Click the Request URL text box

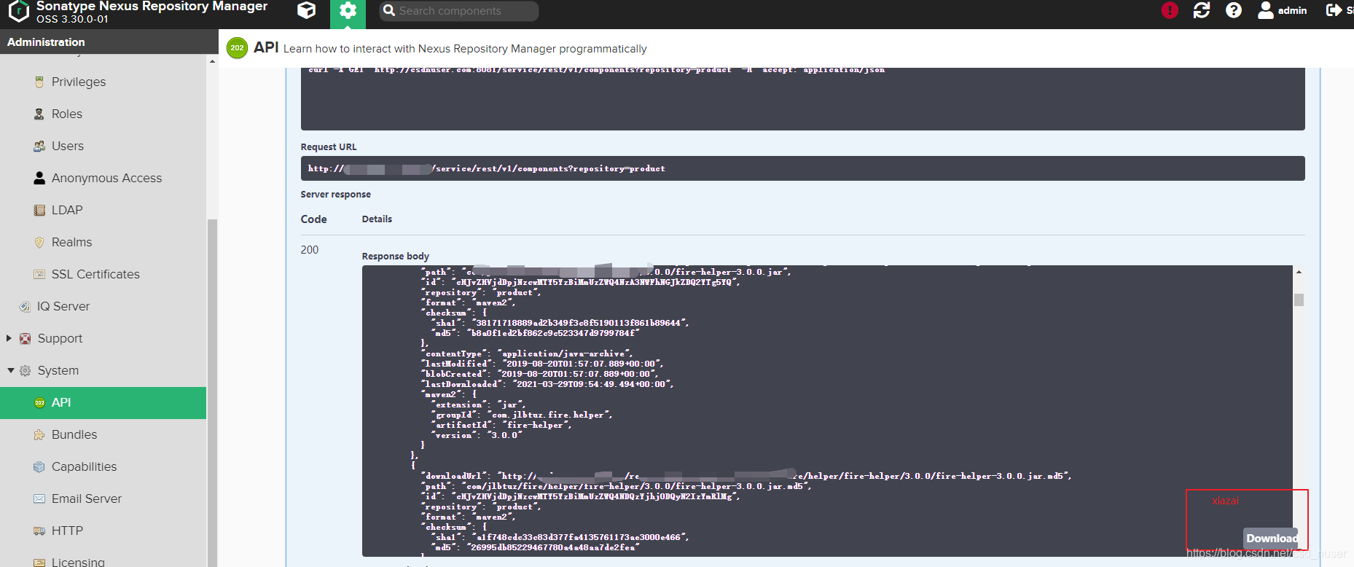[802, 168]
